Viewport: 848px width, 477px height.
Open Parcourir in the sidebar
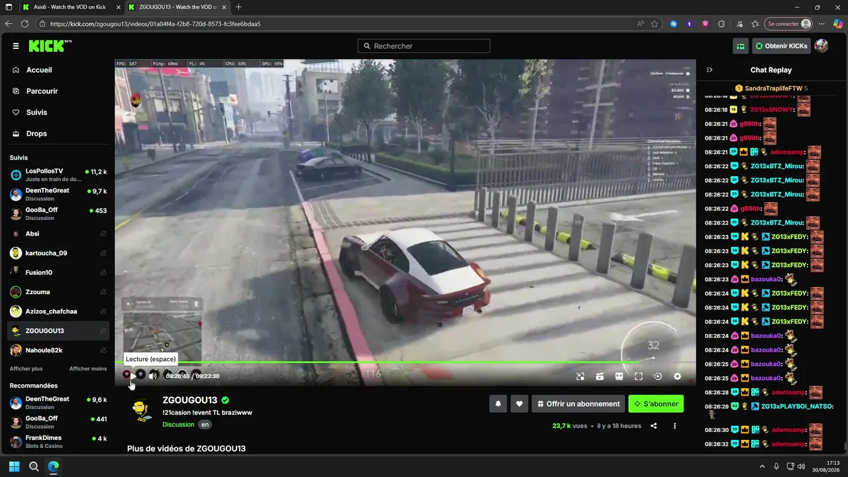point(42,91)
